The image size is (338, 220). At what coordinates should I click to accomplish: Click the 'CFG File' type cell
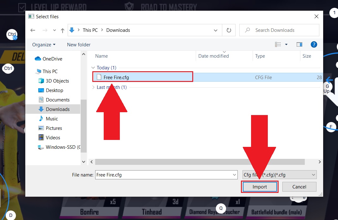click(x=263, y=77)
